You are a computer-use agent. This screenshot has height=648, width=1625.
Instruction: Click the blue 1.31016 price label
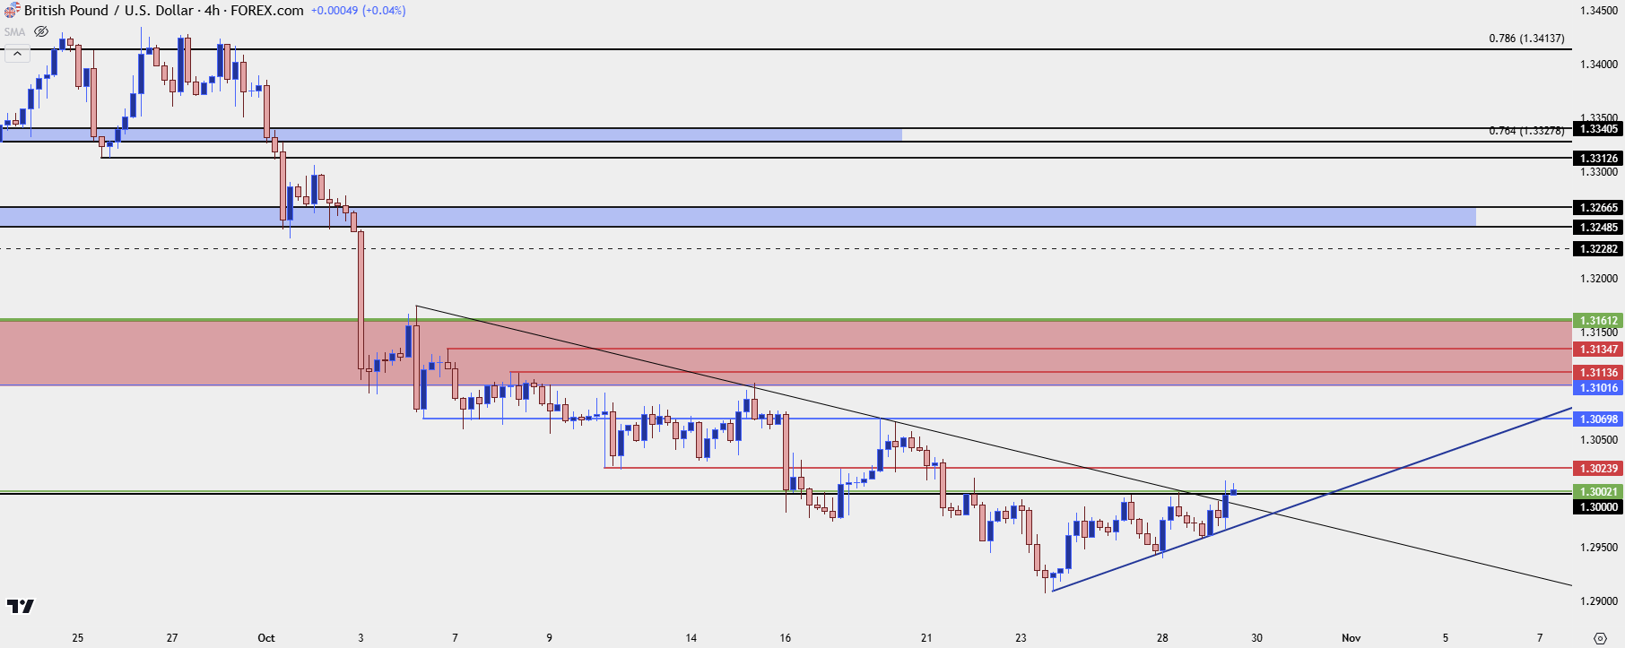coord(1599,388)
